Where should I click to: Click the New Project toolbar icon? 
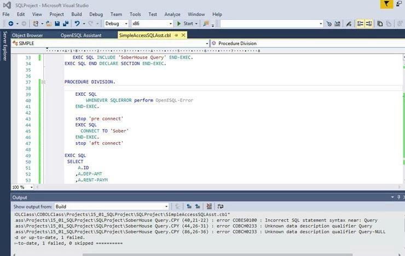click(x=36, y=24)
